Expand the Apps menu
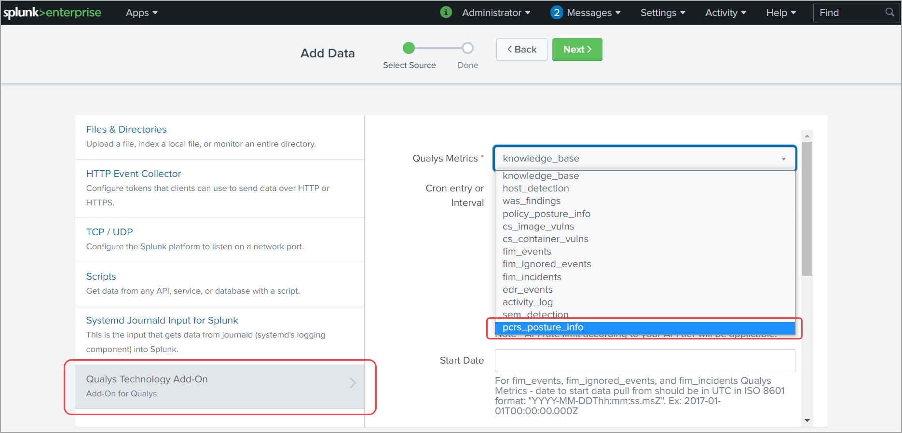The height and width of the screenshot is (433, 902). click(x=141, y=13)
